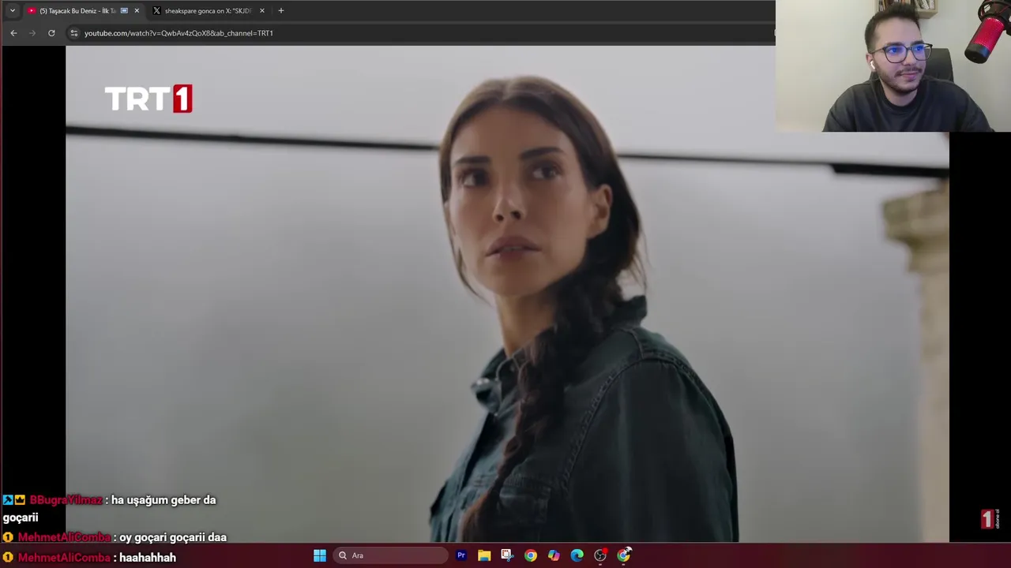Click the first MehmetAliComba username in chat
Screen dimensions: 1011x568
click(64, 537)
